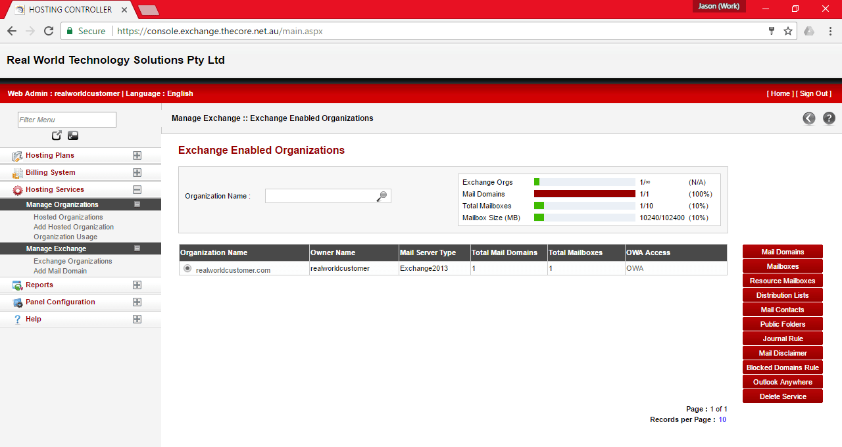Open Add Mail Domain from the menu

click(60, 271)
